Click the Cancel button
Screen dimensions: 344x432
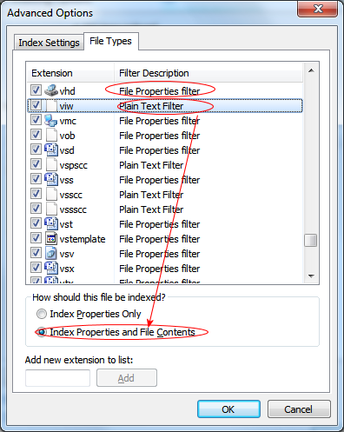point(299,409)
